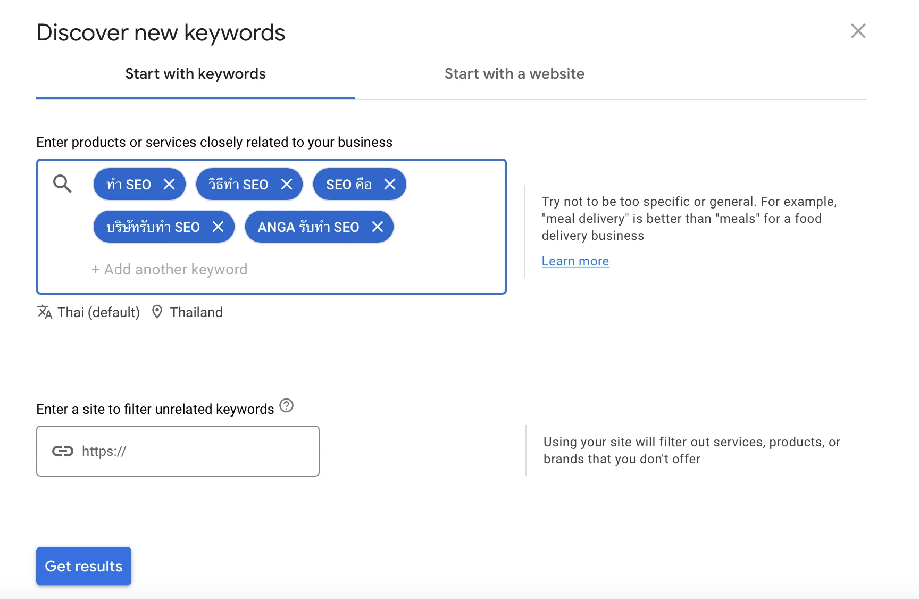Click the link icon in the site field
Viewport: 919px width, 599px height.
coord(63,451)
